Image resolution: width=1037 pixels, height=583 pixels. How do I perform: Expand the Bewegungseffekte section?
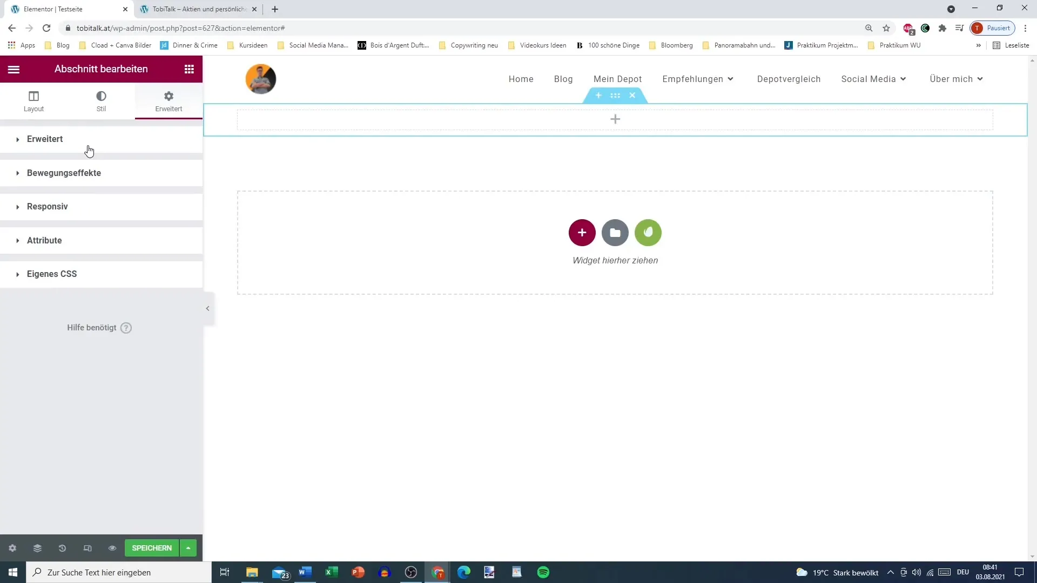101,173
